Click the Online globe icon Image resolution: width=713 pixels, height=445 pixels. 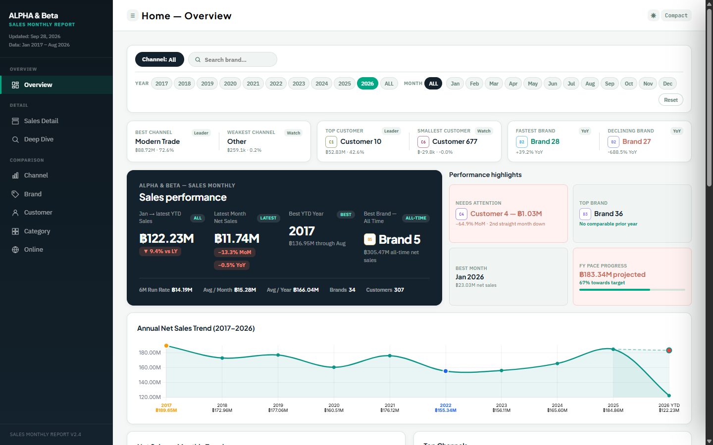(15, 250)
